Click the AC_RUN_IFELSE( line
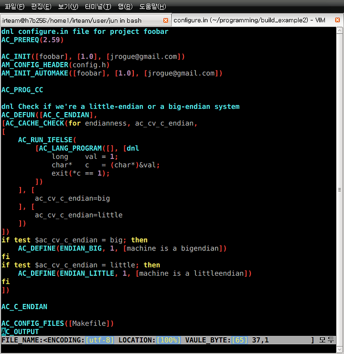 (47, 140)
